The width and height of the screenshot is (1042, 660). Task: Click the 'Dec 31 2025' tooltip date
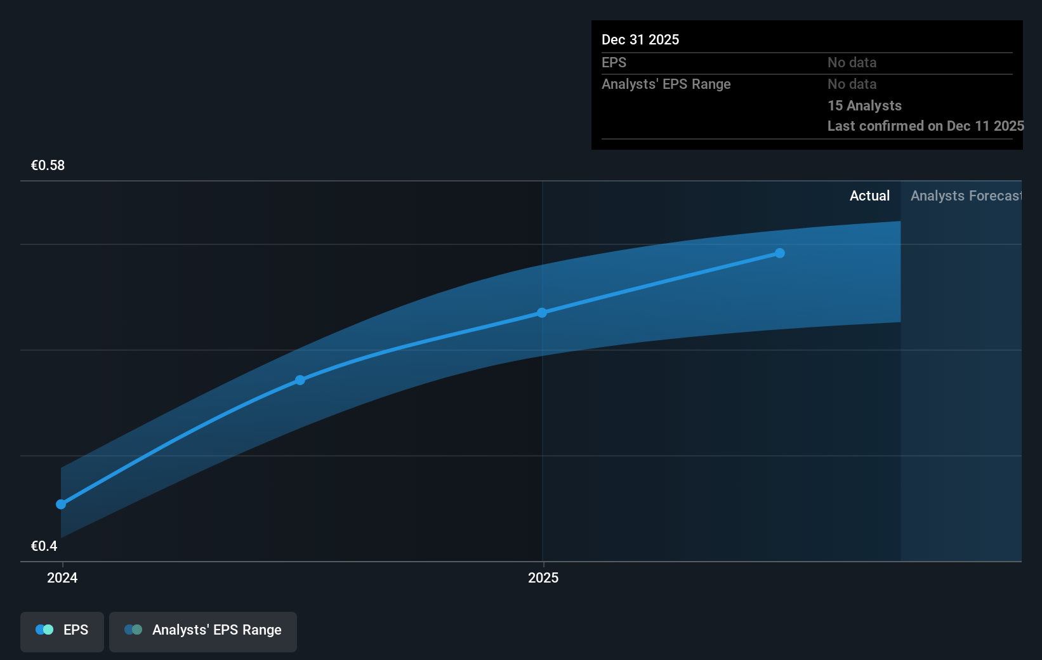coord(640,39)
